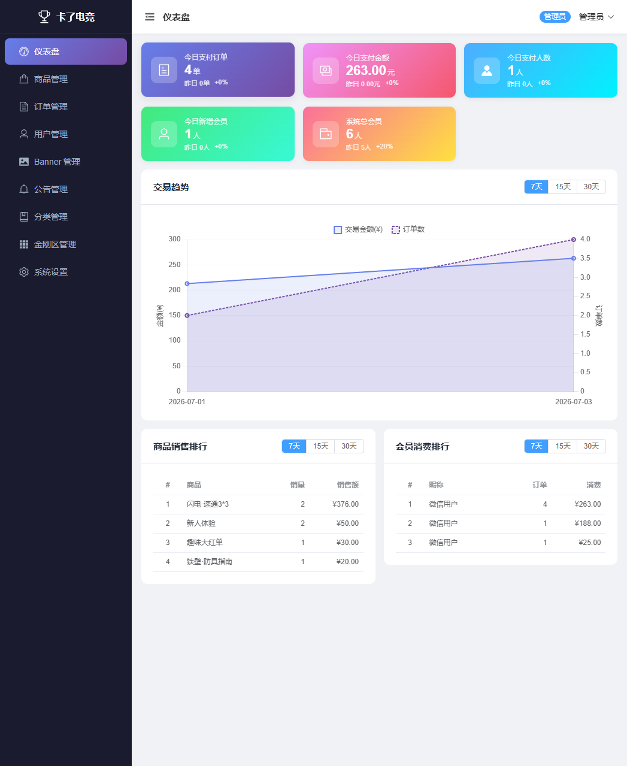Screen dimensions: 627x766
Task: Toggle 订单数 series in chart legend
Action: tap(408, 229)
